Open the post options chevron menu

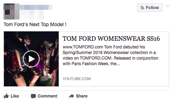click(x=167, y=6)
